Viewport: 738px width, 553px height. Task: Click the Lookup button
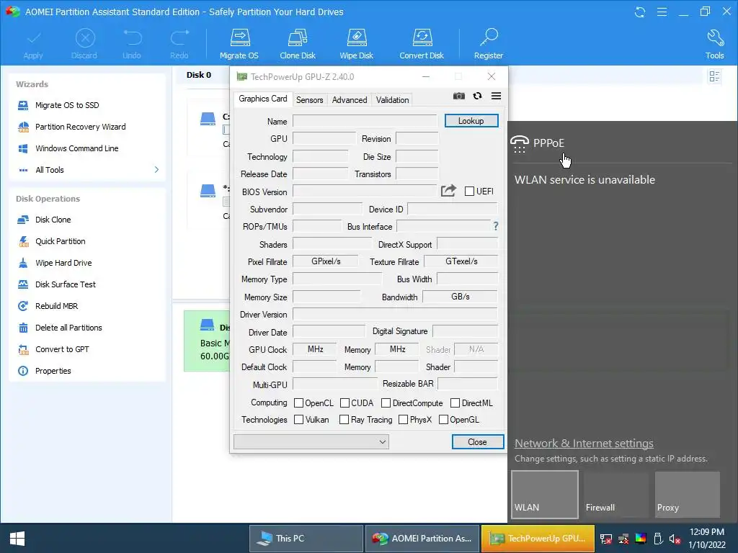point(471,121)
